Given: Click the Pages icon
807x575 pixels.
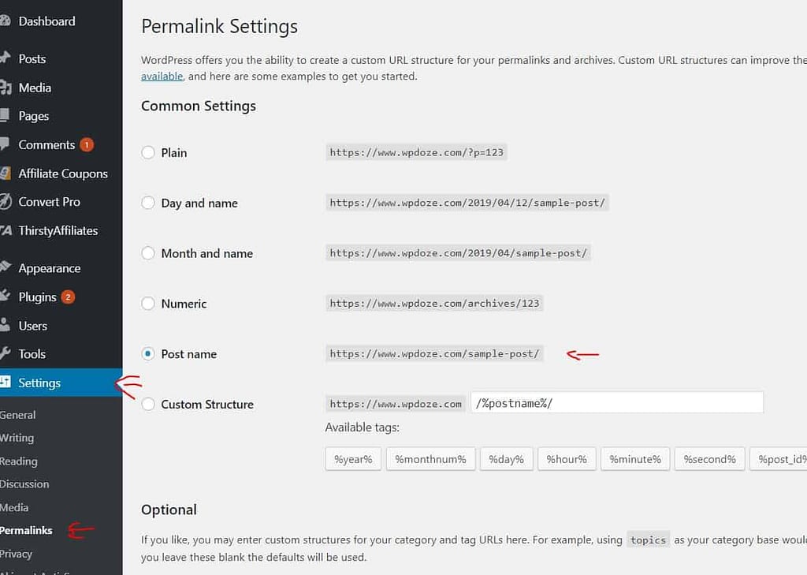Looking at the screenshot, I should click(x=5, y=115).
